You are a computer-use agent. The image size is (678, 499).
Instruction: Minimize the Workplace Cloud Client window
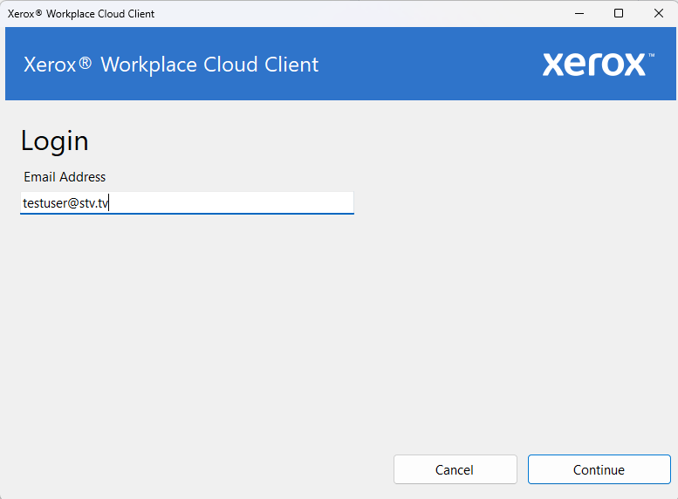click(579, 13)
